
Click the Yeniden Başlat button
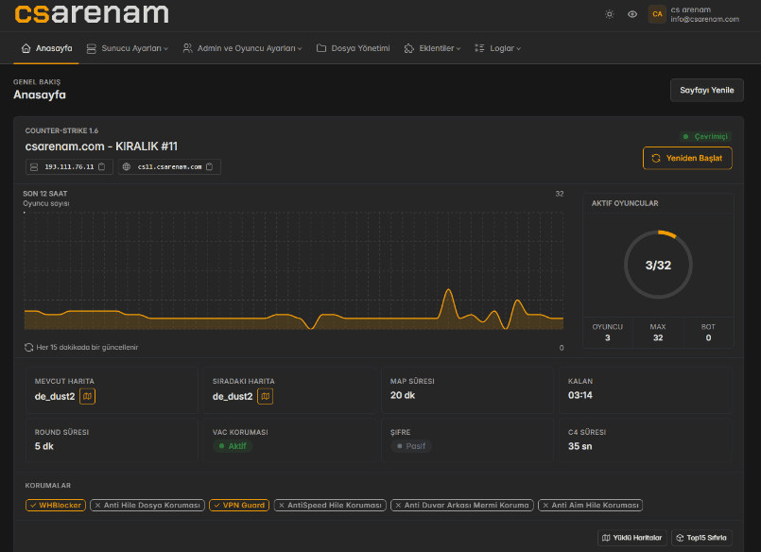[687, 158]
